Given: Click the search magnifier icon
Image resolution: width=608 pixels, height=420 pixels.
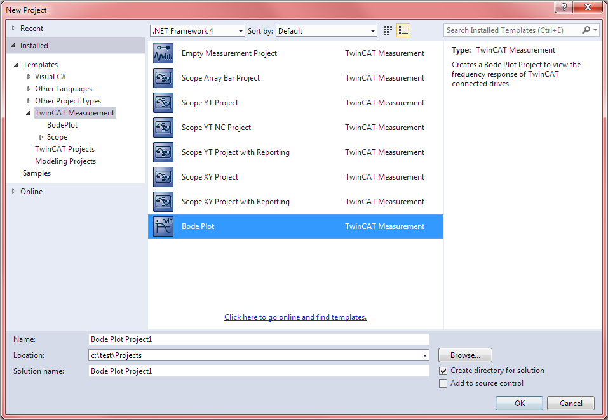Looking at the screenshot, I should point(586,30).
